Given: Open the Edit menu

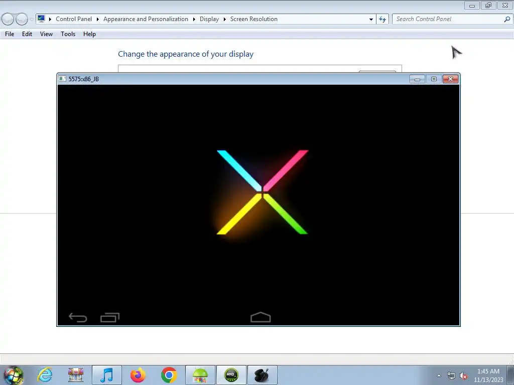Looking at the screenshot, I should click(x=27, y=34).
